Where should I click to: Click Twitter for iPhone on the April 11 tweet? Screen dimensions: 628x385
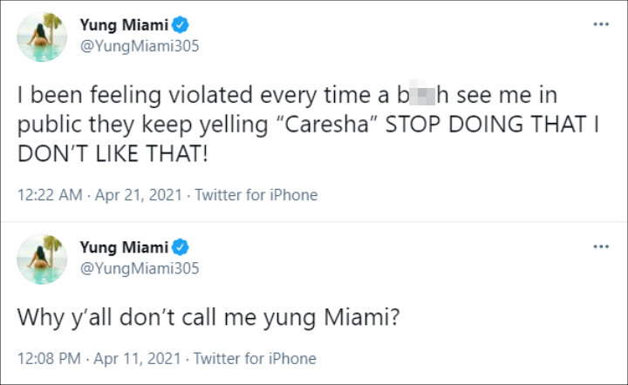click(255, 358)
